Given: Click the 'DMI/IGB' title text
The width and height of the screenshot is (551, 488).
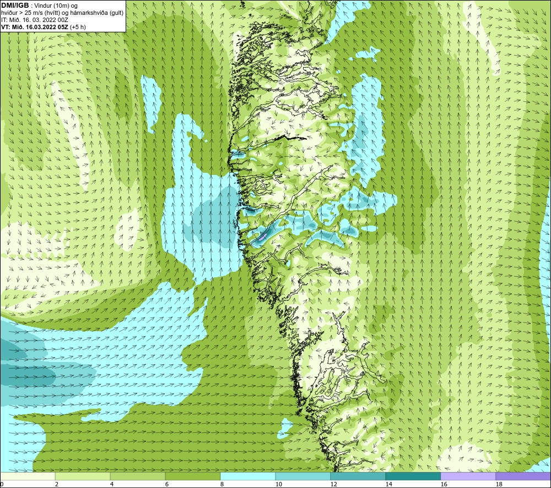Looking at the screenshot, I should point(15,6).
